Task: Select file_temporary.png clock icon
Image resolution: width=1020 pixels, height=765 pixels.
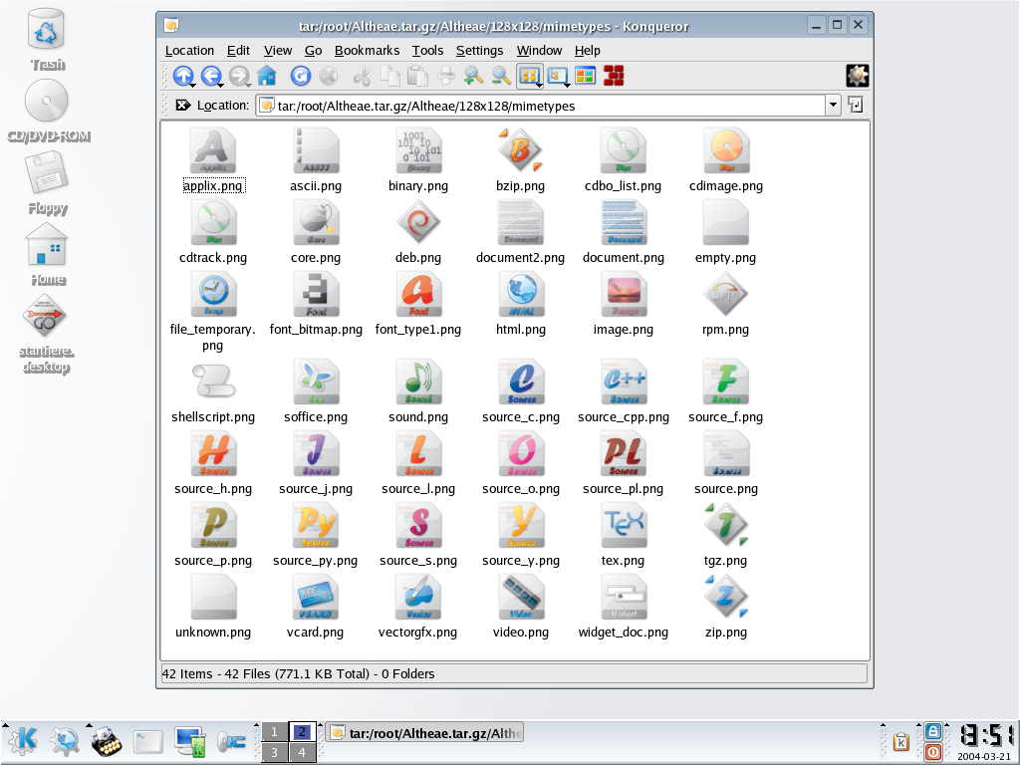Action: pyautogui.click(x=213, y=294)
